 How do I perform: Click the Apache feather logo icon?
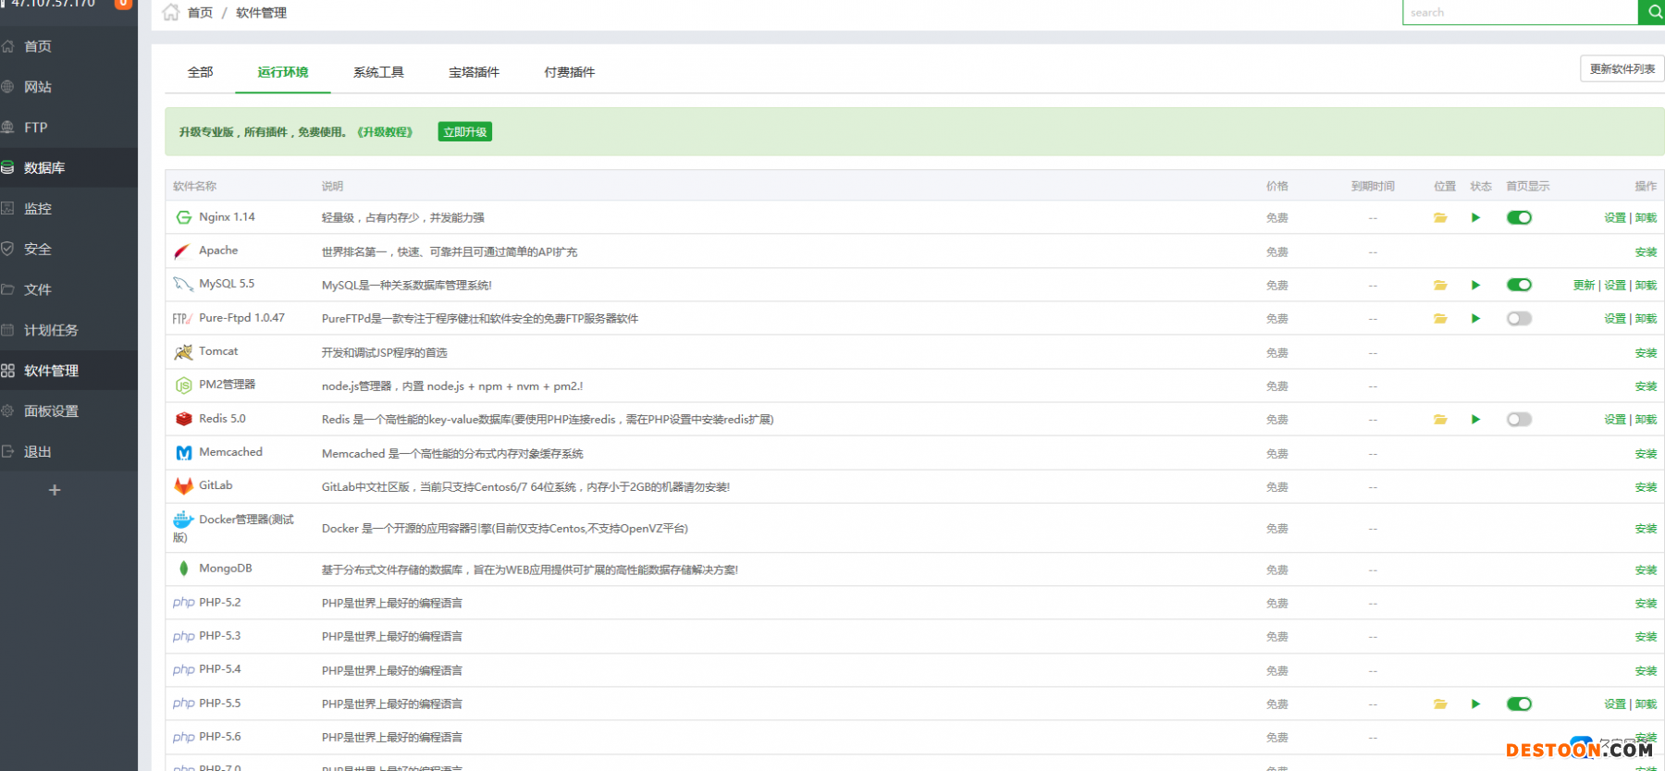coord(183,251)
